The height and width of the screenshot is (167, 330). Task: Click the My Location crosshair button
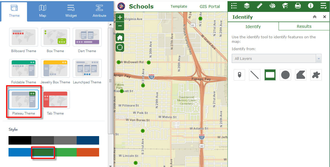click(x=120, y=47)
